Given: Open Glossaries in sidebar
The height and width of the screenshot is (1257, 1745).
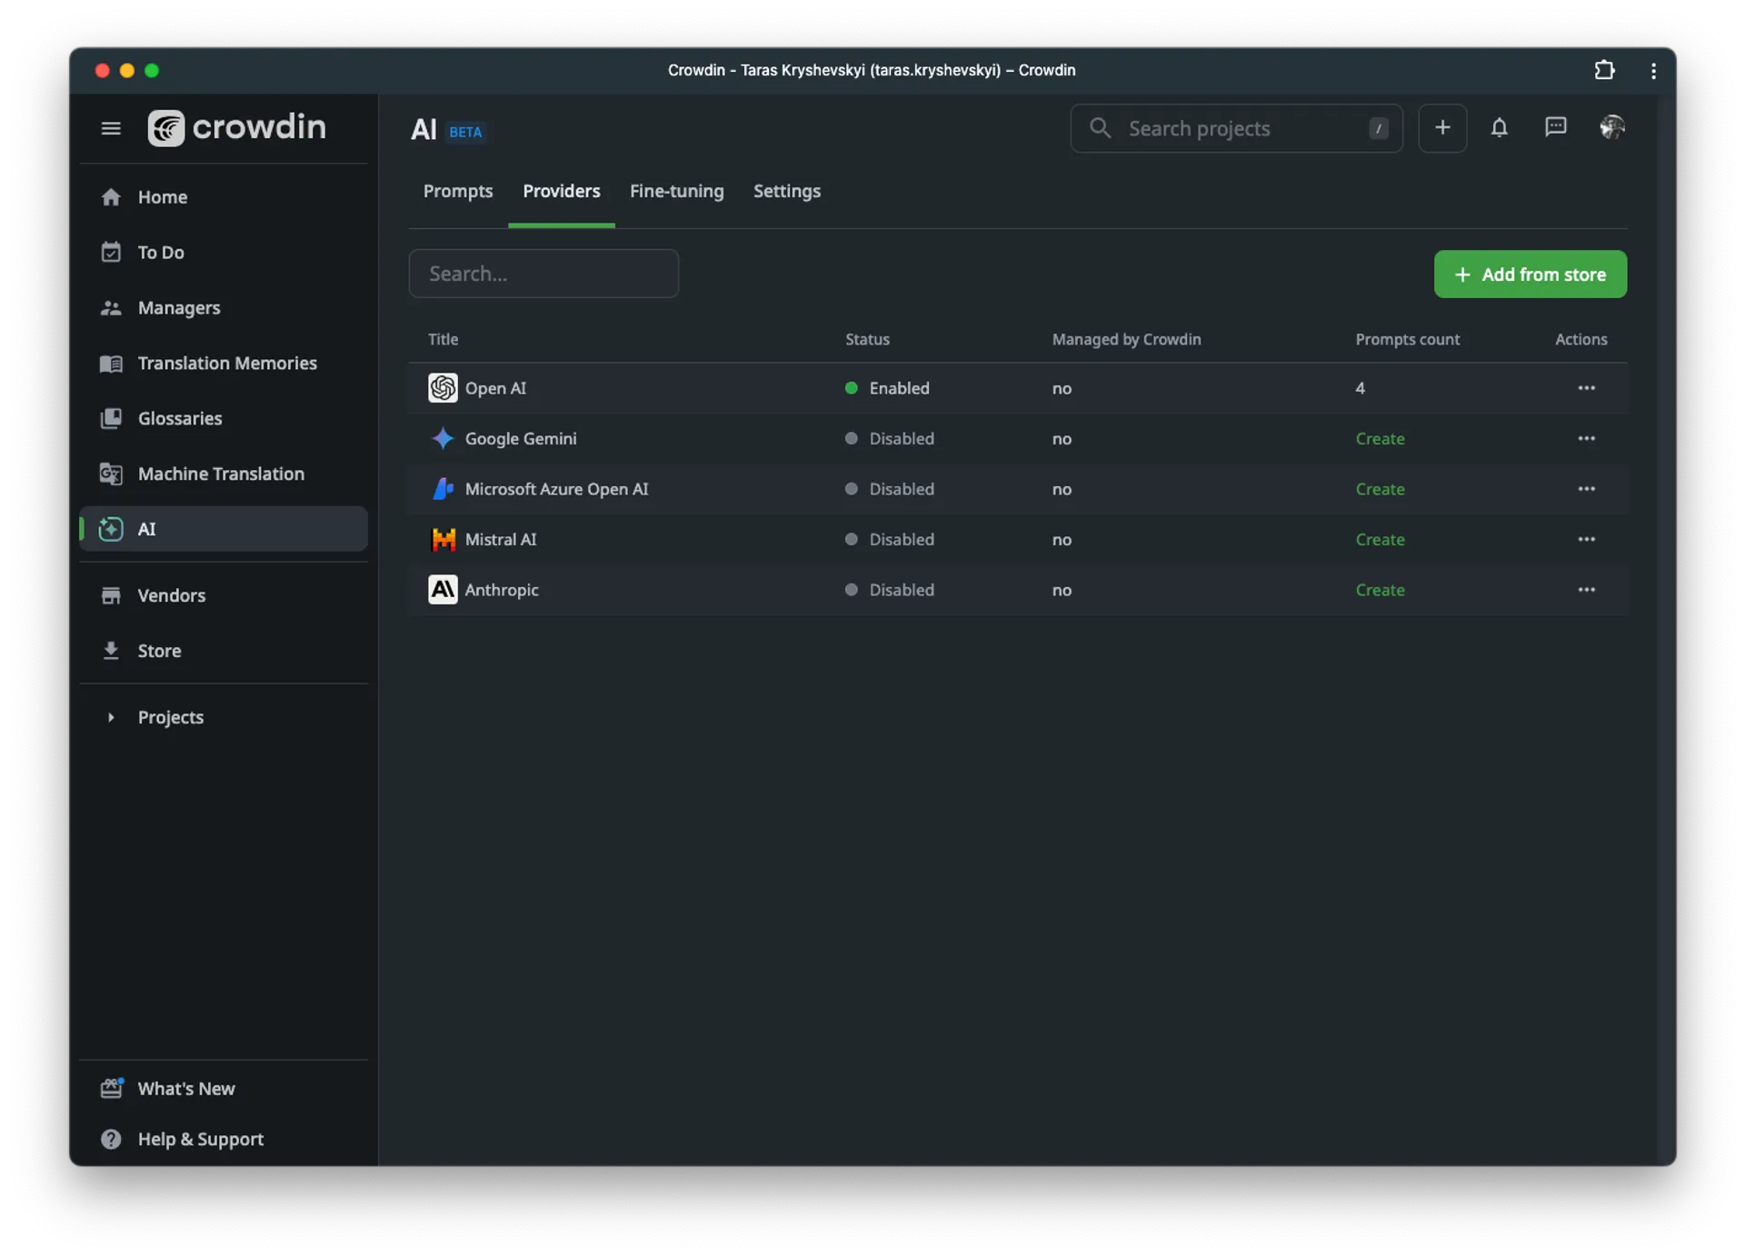Looking at the screenshot, I should [x=224, y=419].
